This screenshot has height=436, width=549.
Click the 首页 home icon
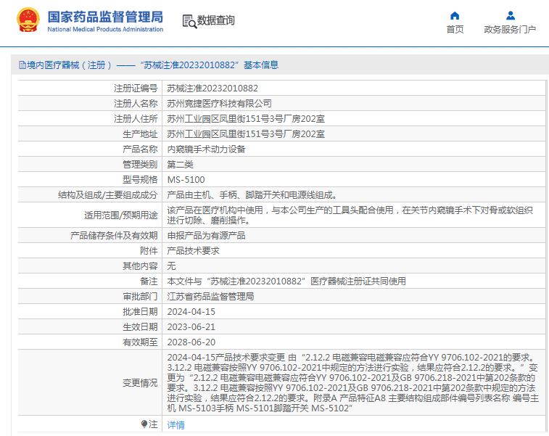pos(455,16)
